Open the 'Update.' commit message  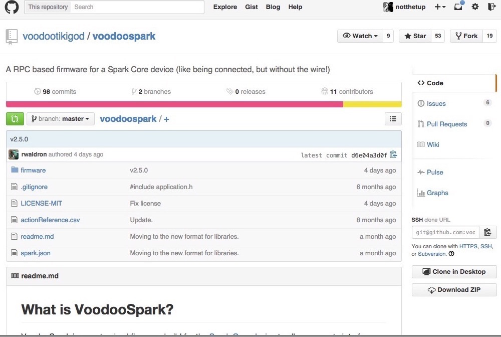coord(141,220)
